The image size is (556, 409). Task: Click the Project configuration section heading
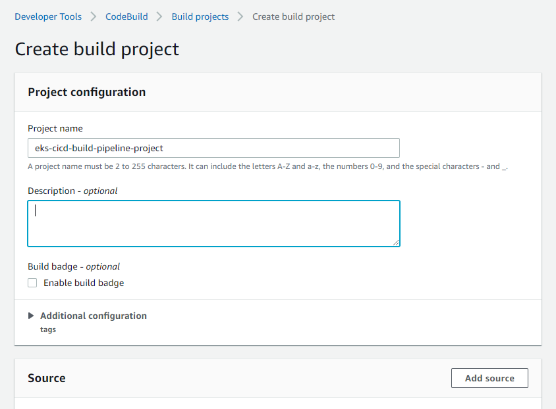pos(86,92)
